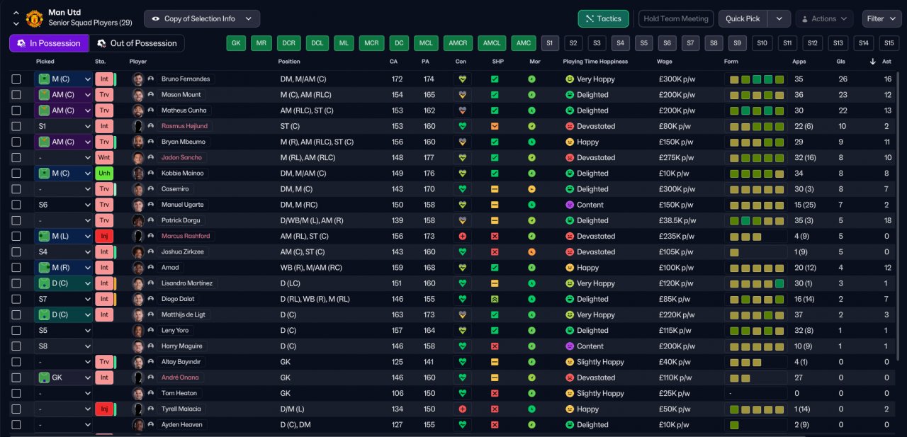907x437 pixels.
Task: Open the Filter dropdown
Action: coord(882,19)
